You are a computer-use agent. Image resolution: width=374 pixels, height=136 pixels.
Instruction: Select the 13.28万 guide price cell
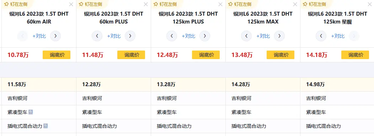[188, 84]
